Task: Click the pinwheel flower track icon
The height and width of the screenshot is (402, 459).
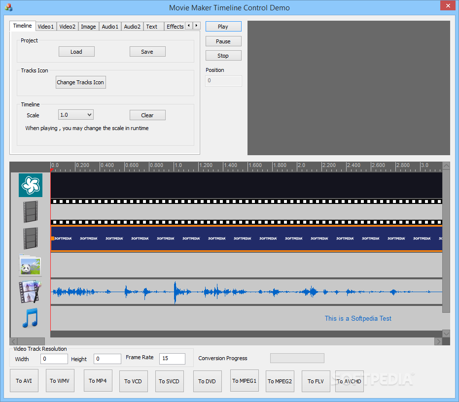Action: pos(31,185)
